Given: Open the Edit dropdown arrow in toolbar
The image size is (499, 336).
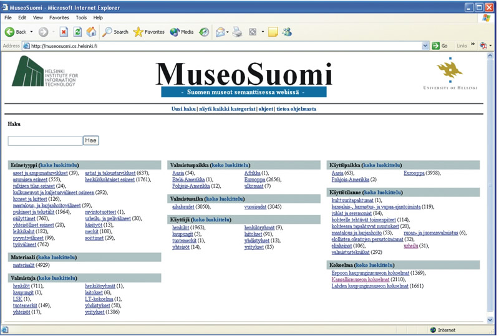Looking at the screenshot, I should (x=263, y=32).
